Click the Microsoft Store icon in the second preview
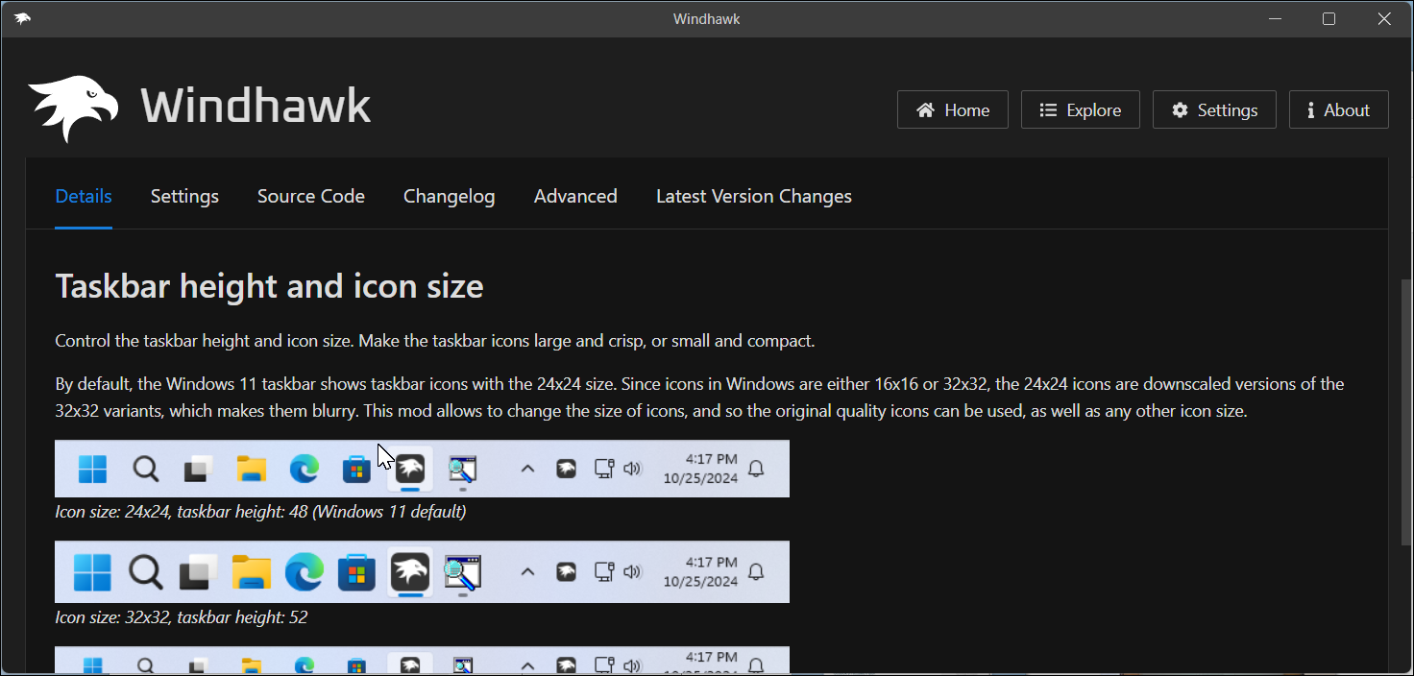This screenshot has width=1414, height=676. (356, 571)
